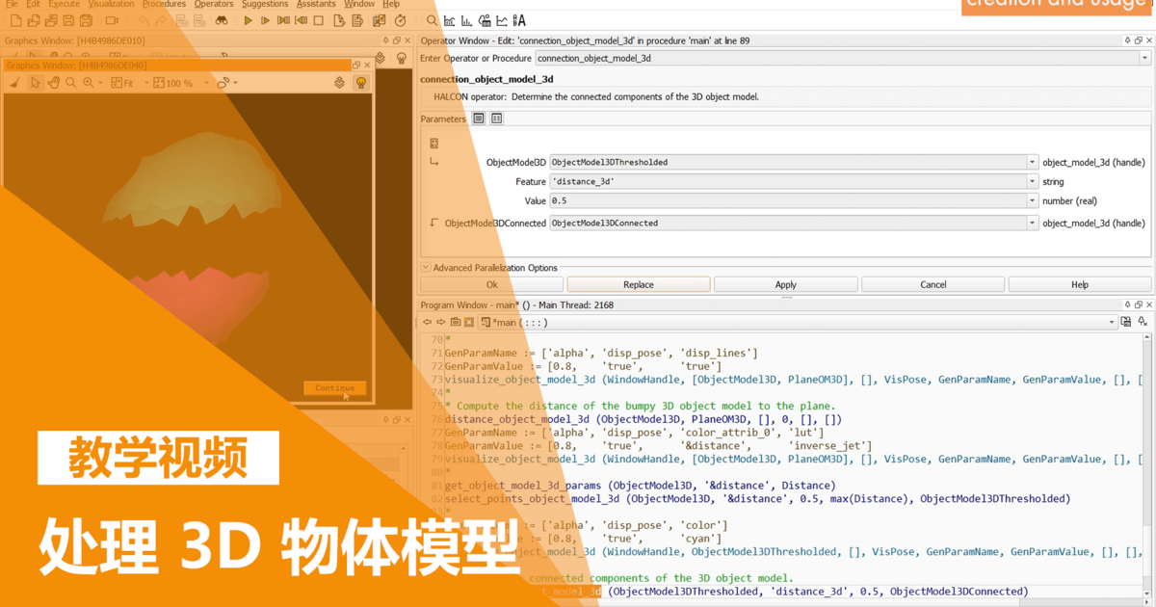Toggle lightbulb in rear Graphics Window H4B4986DE010
Image resolution: width=1156 pixels, height=607 pixels.
point(402,59)
